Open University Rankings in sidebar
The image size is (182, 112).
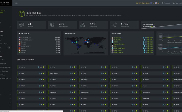pos(5,67)
